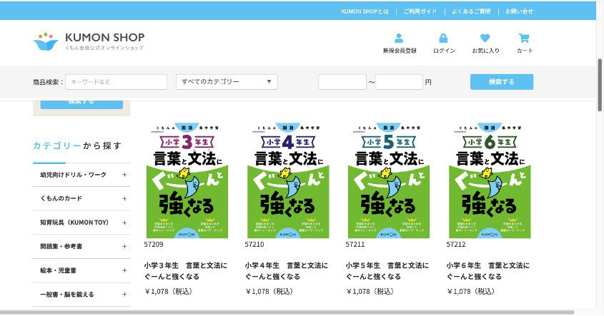
Task: Open the よくあるご質問 link
Action: (471, 11)
